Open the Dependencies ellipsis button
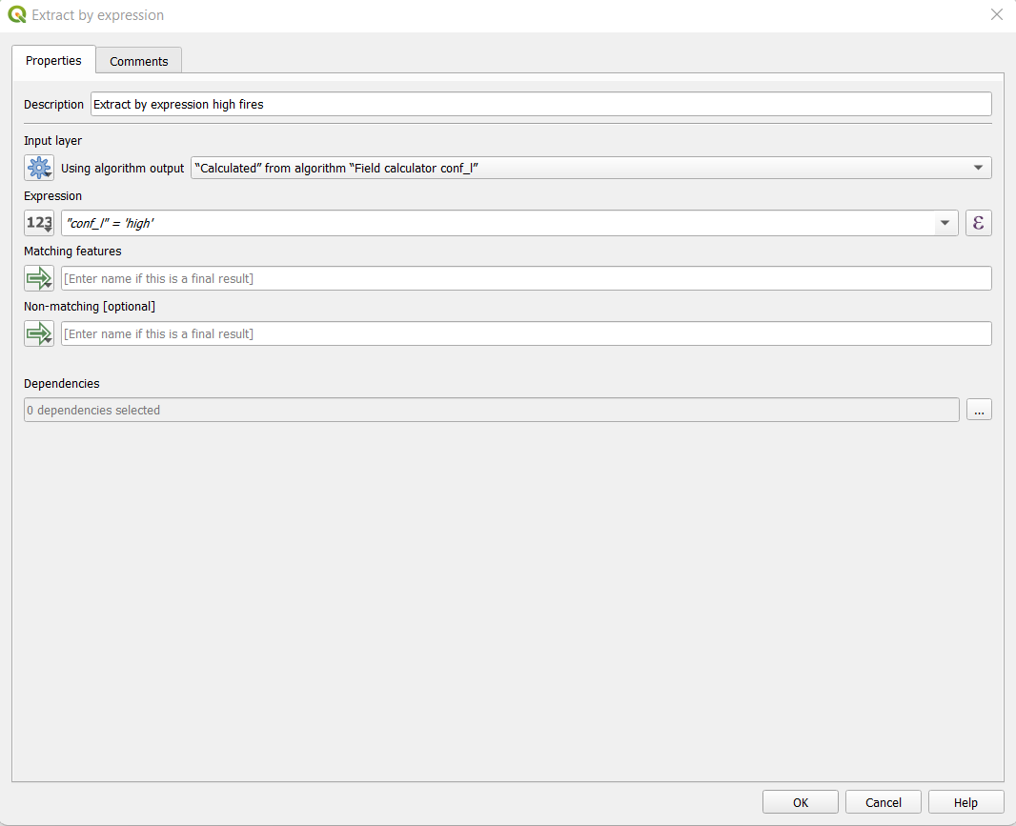Screen dimensions: 1016x826 click(x=979, y=410)
